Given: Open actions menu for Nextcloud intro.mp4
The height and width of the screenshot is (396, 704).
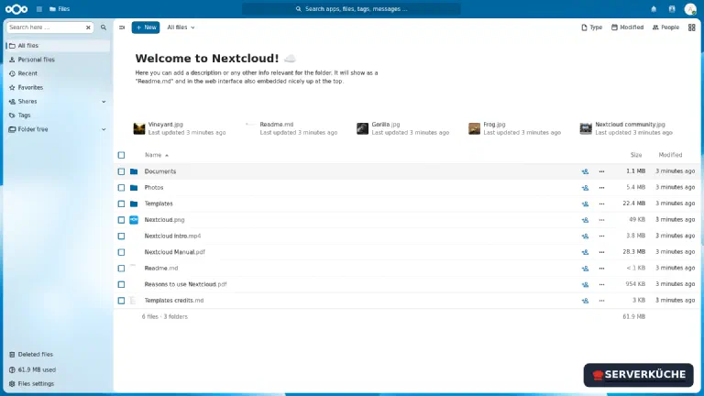Looking at the screenshot, I should pyautogui.click(x=601, y=236).
